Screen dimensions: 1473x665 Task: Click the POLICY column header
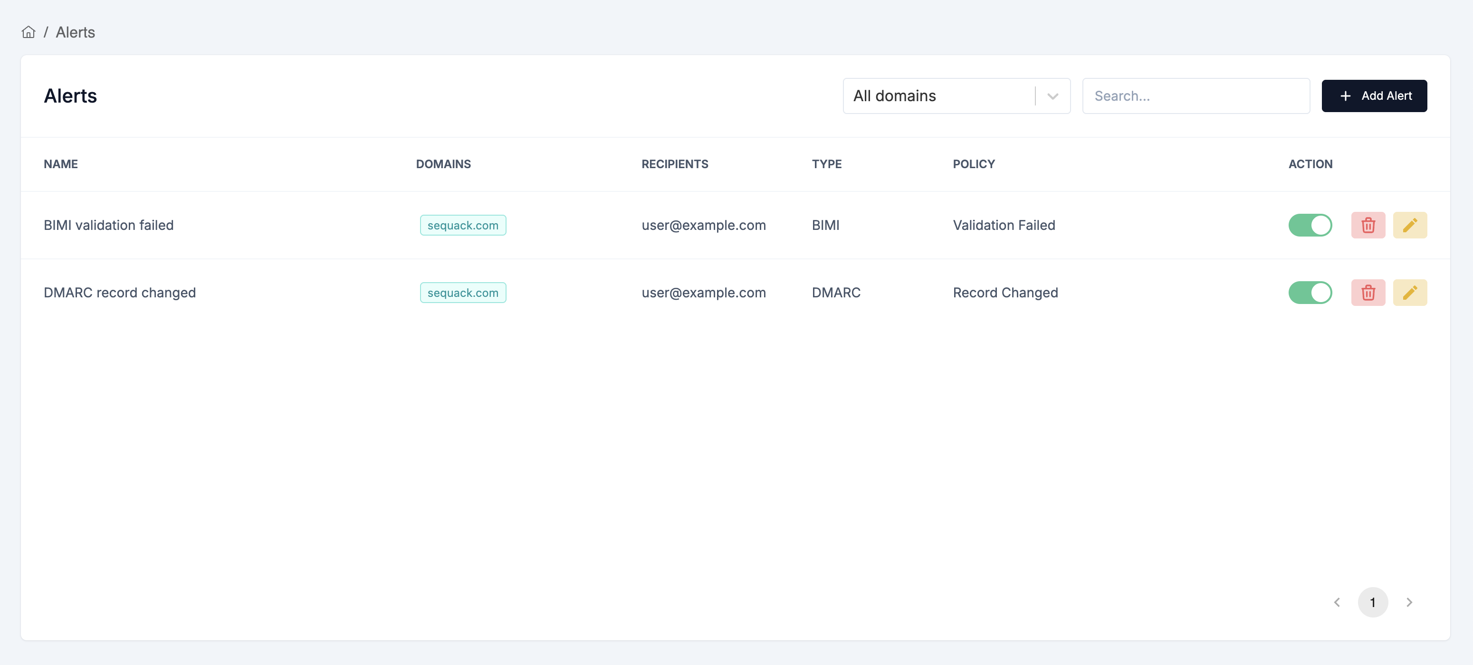click(973, 164)
